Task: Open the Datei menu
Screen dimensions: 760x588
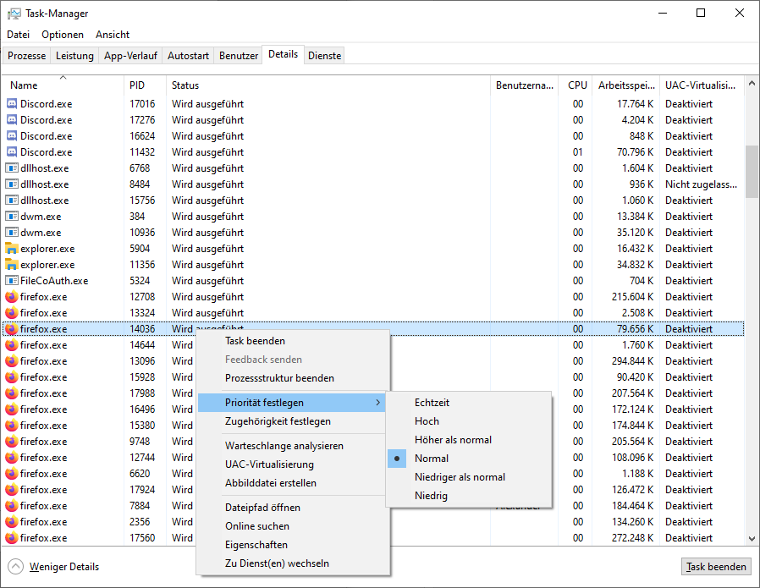Action: (x=18, y=35)
